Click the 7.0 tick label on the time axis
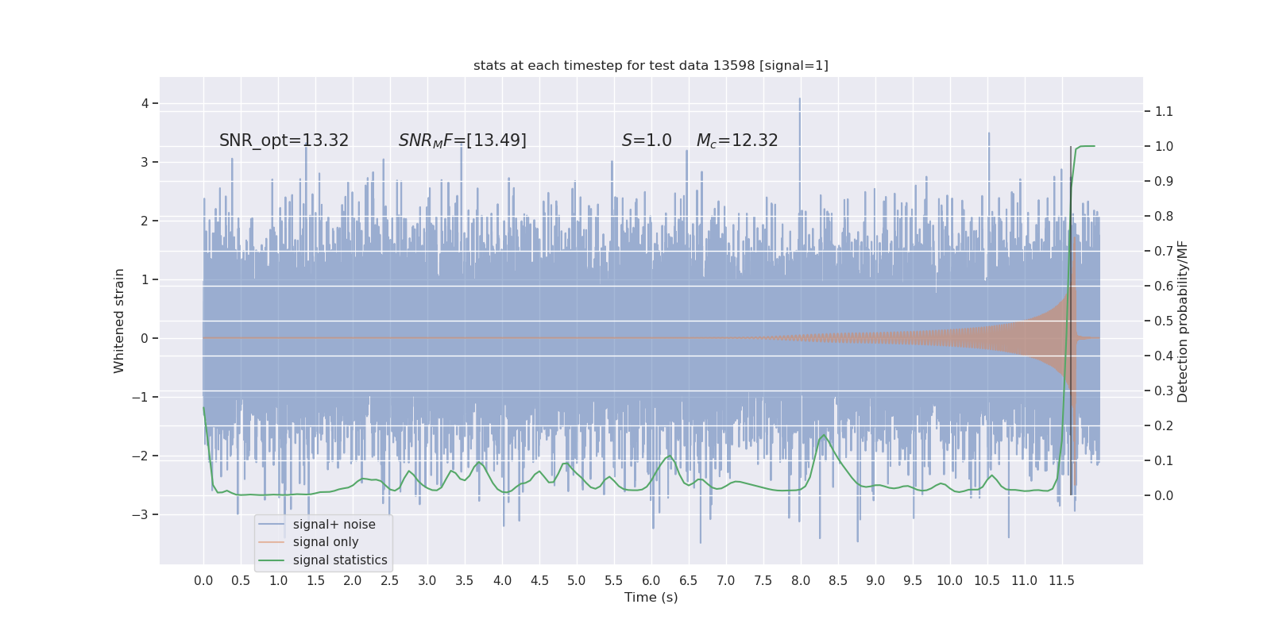 (x=726, y=581)
